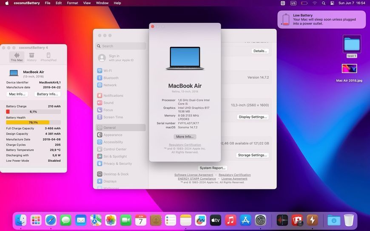Open the Trash in the Dock
Viewport: 370px width, 231px height.
click(349, 220)
